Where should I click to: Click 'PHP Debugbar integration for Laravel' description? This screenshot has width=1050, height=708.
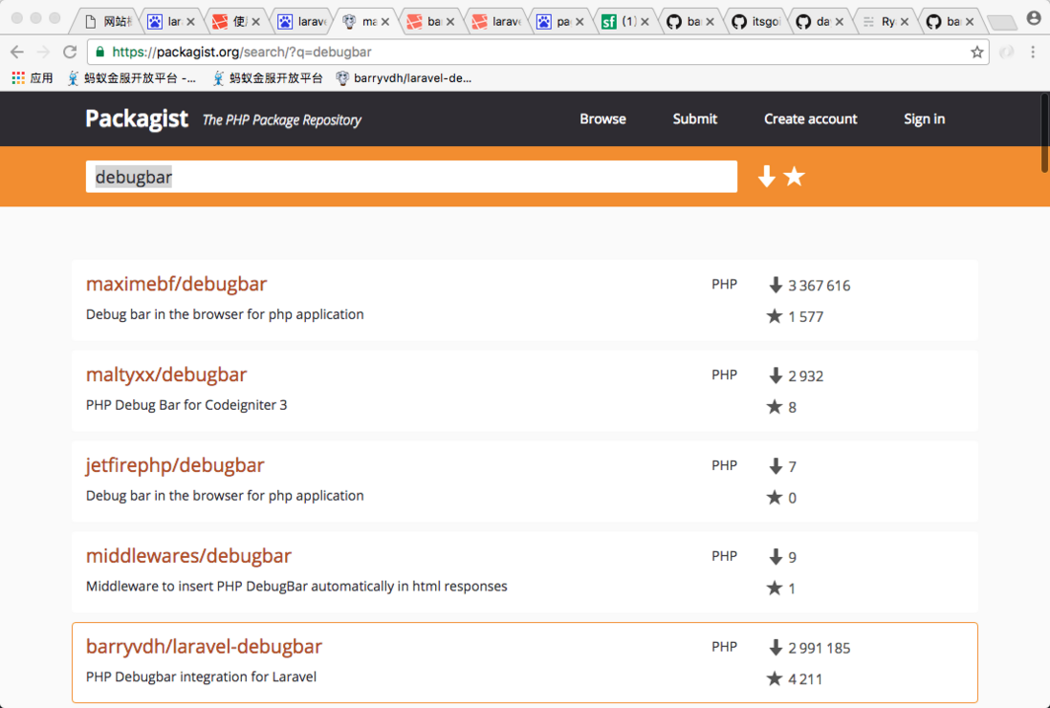[x=201, y=676]
